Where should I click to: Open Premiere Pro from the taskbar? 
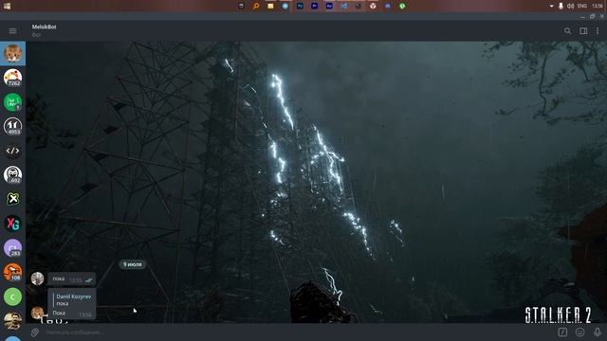pos(314,6)
